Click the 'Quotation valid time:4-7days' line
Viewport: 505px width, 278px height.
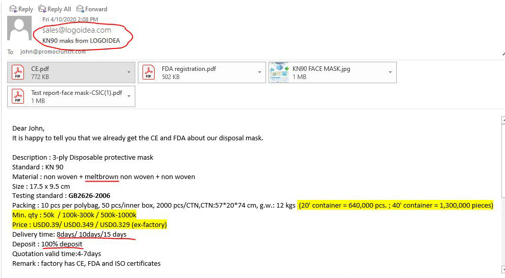(57, 254)
